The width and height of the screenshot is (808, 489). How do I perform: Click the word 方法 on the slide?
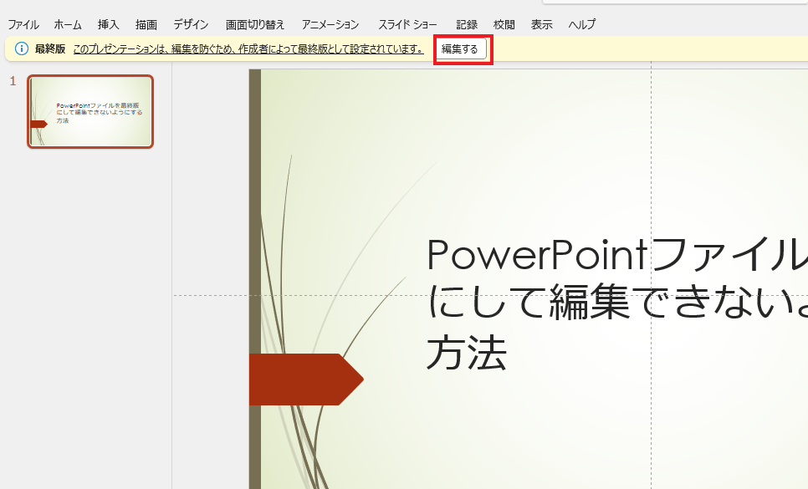click(467, 353)
